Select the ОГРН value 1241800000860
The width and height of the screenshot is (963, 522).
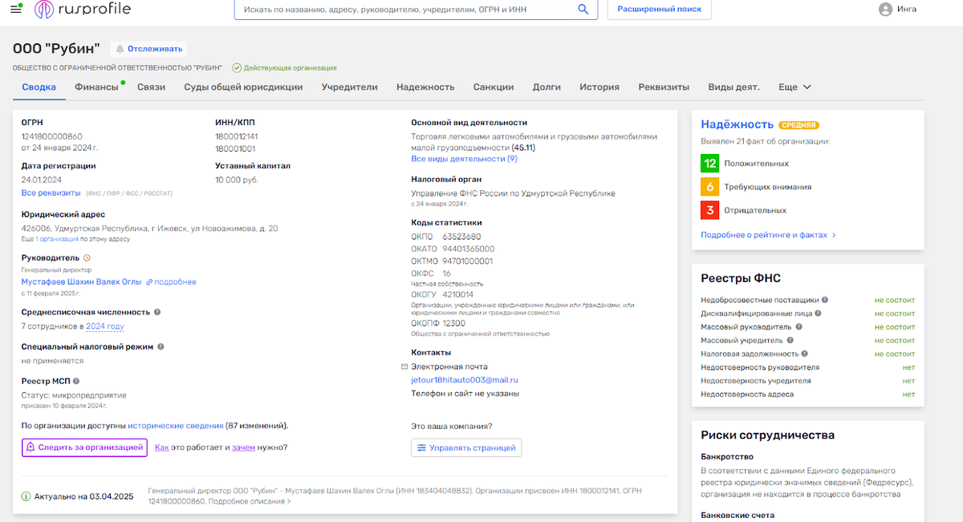(x=52, y=136)
